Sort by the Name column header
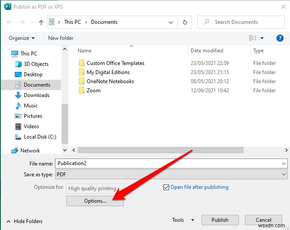 pyautogui.click(x=85, y=51)
